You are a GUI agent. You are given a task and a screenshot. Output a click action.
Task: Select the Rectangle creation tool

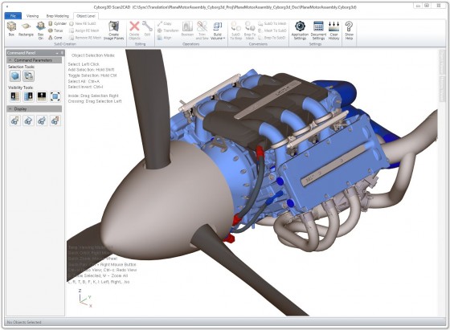tap(26, 29)
